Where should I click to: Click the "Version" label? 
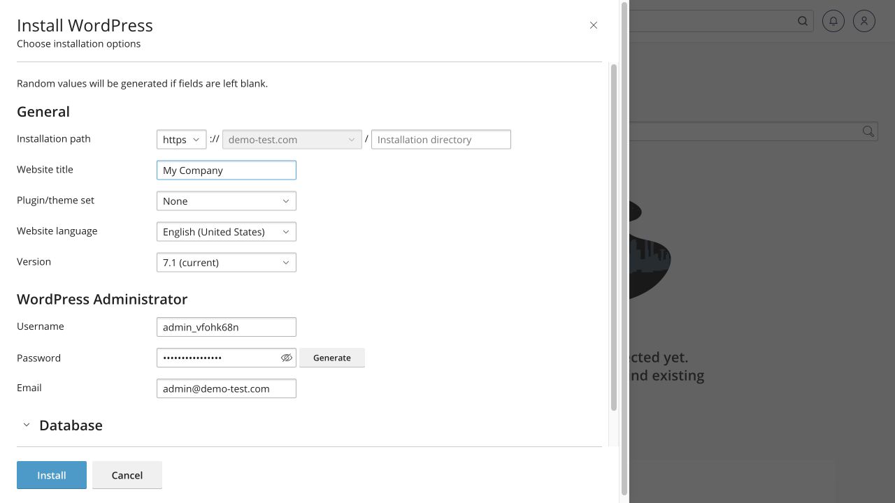[34, 262]
